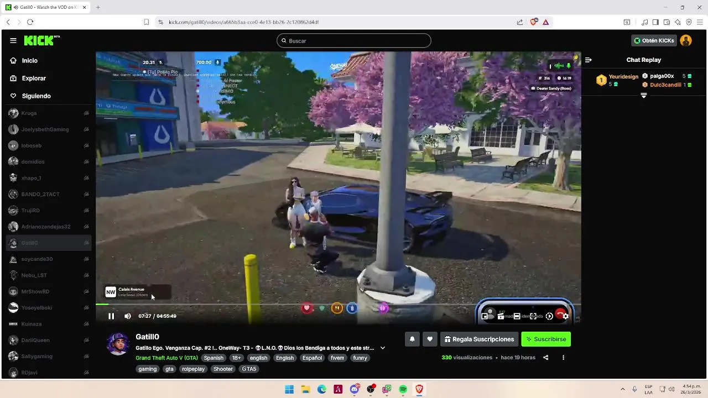Toggle notifications bell for Gatill0
Image resolution: width=708 pixels, height=398 pixels.
(412, 339)
